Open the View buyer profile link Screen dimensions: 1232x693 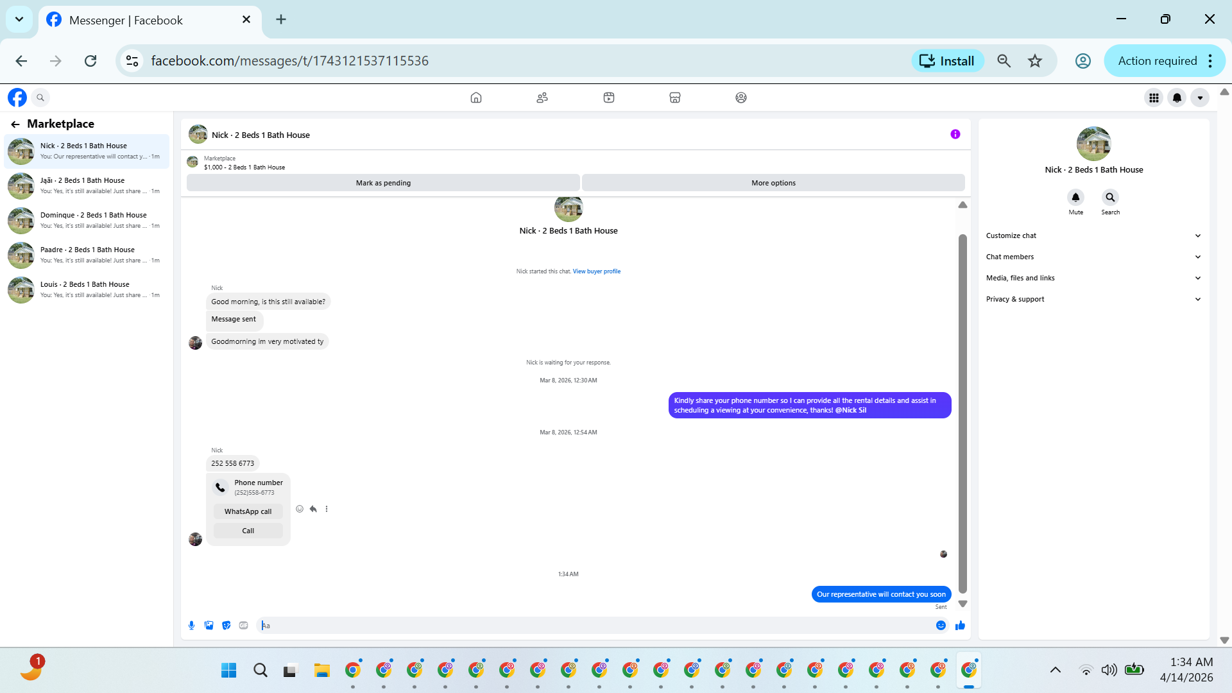[x=596, y=271]
